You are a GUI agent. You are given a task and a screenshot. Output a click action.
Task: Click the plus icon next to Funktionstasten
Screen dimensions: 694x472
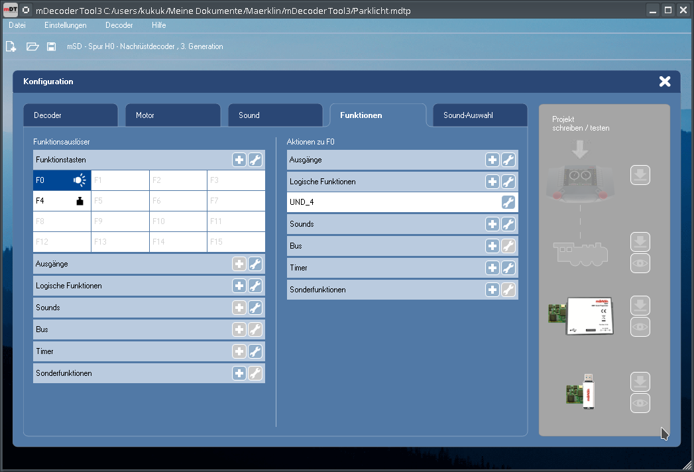pos(239,160)
